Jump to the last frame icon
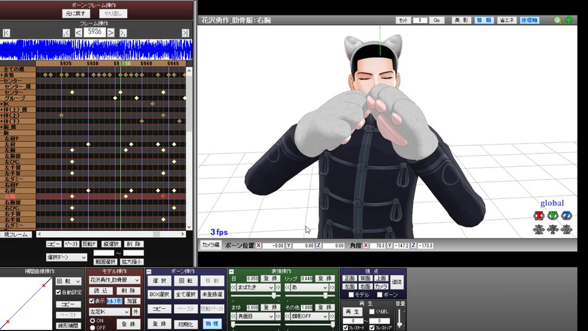588x331 pixels. pos(185,33)
